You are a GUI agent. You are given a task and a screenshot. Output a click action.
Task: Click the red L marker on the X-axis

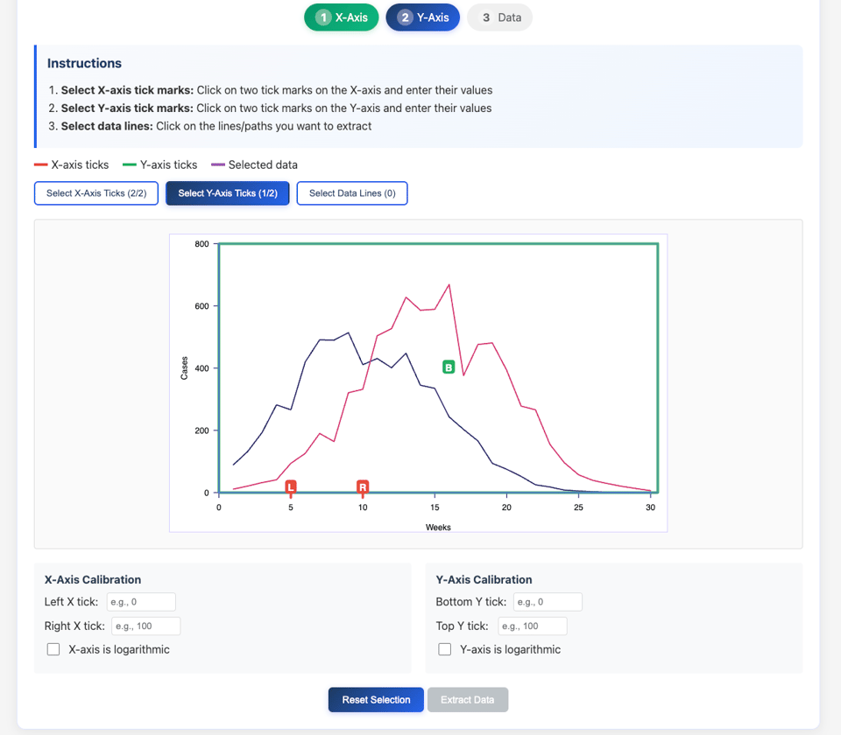pos(291,486)
